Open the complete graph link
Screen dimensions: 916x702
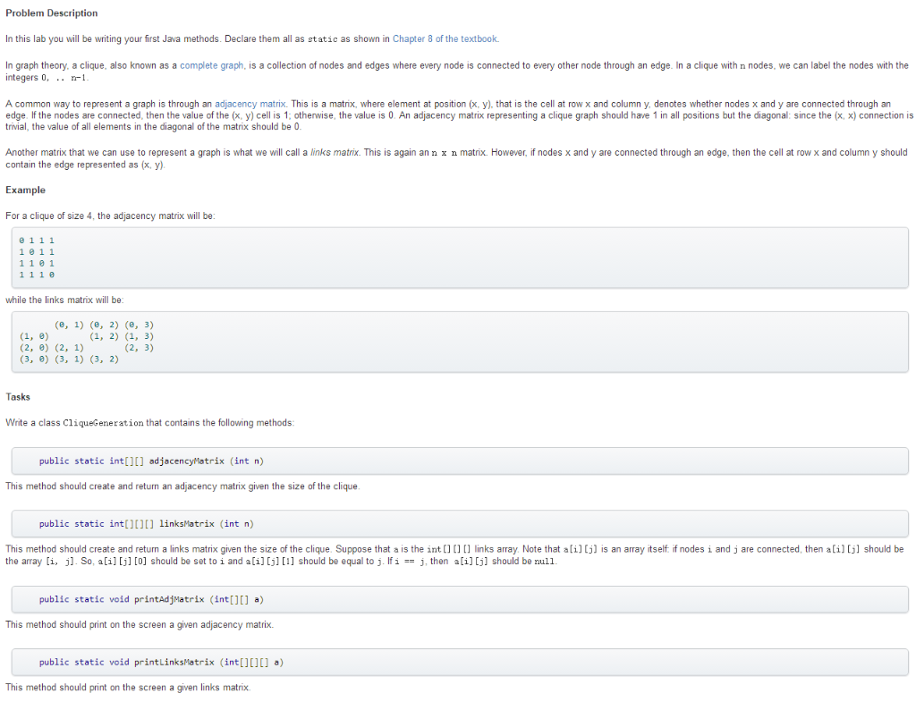point(211,65)
